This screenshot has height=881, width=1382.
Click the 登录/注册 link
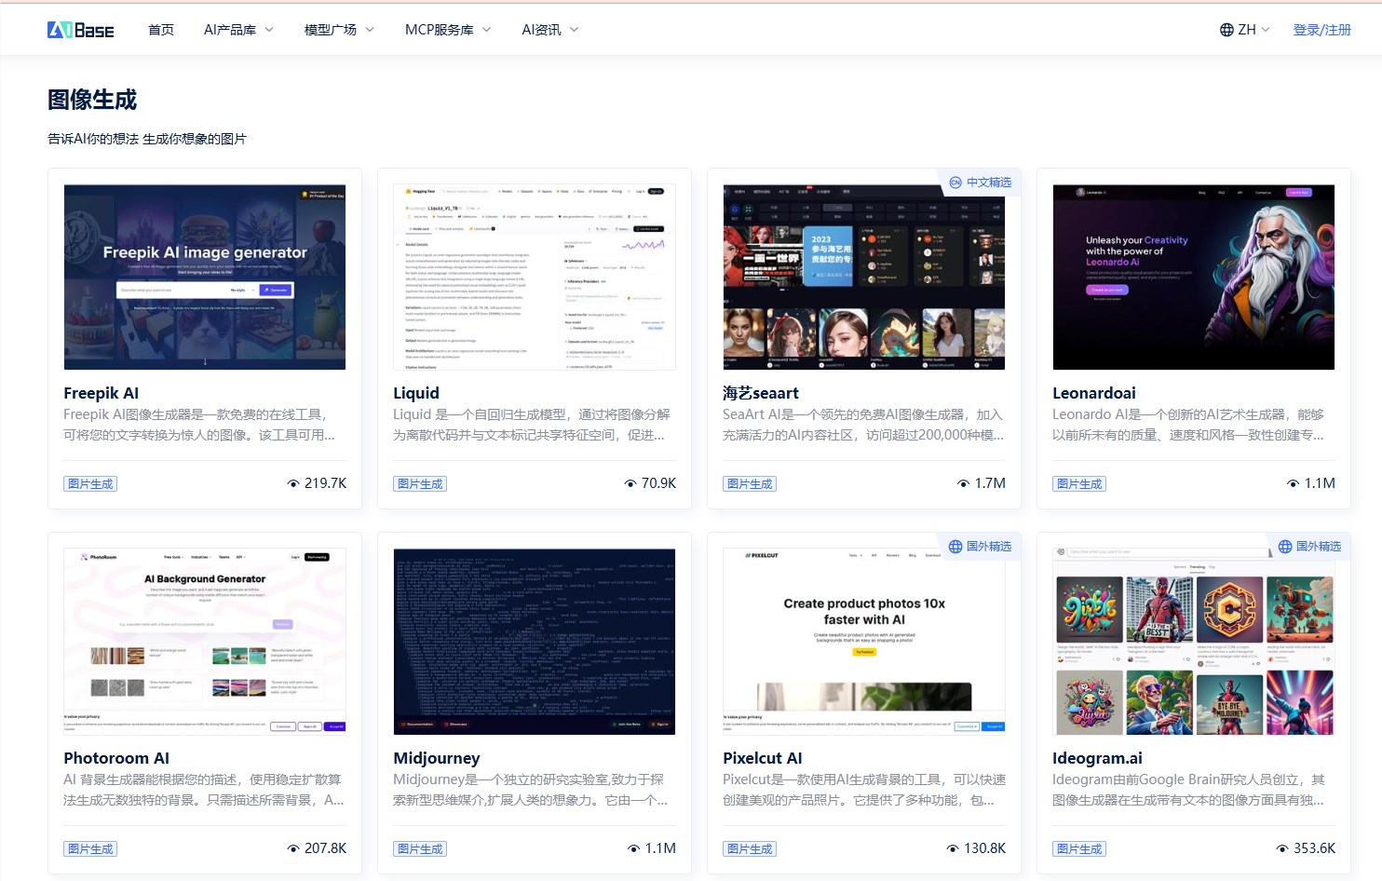pyautogui.click(x=1321, y=30)
